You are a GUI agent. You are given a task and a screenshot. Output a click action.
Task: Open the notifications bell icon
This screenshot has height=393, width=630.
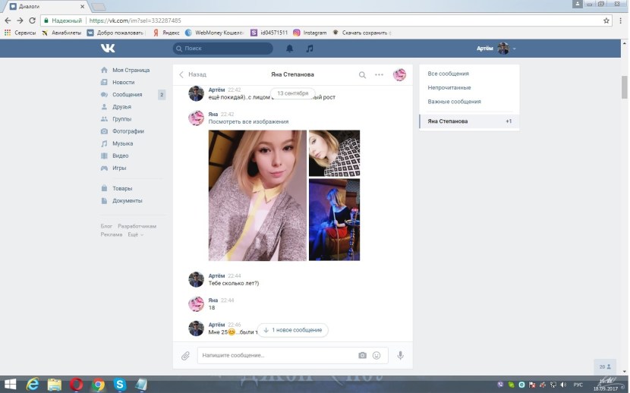pyautogui.click(x=289, y=49)
